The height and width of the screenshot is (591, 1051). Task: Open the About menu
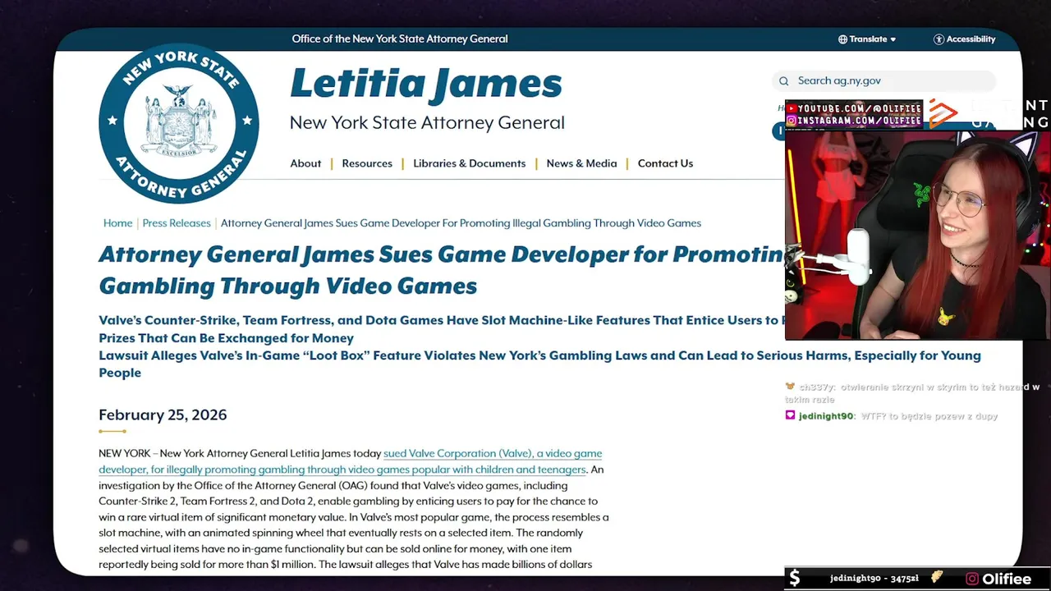click(305, 163)
